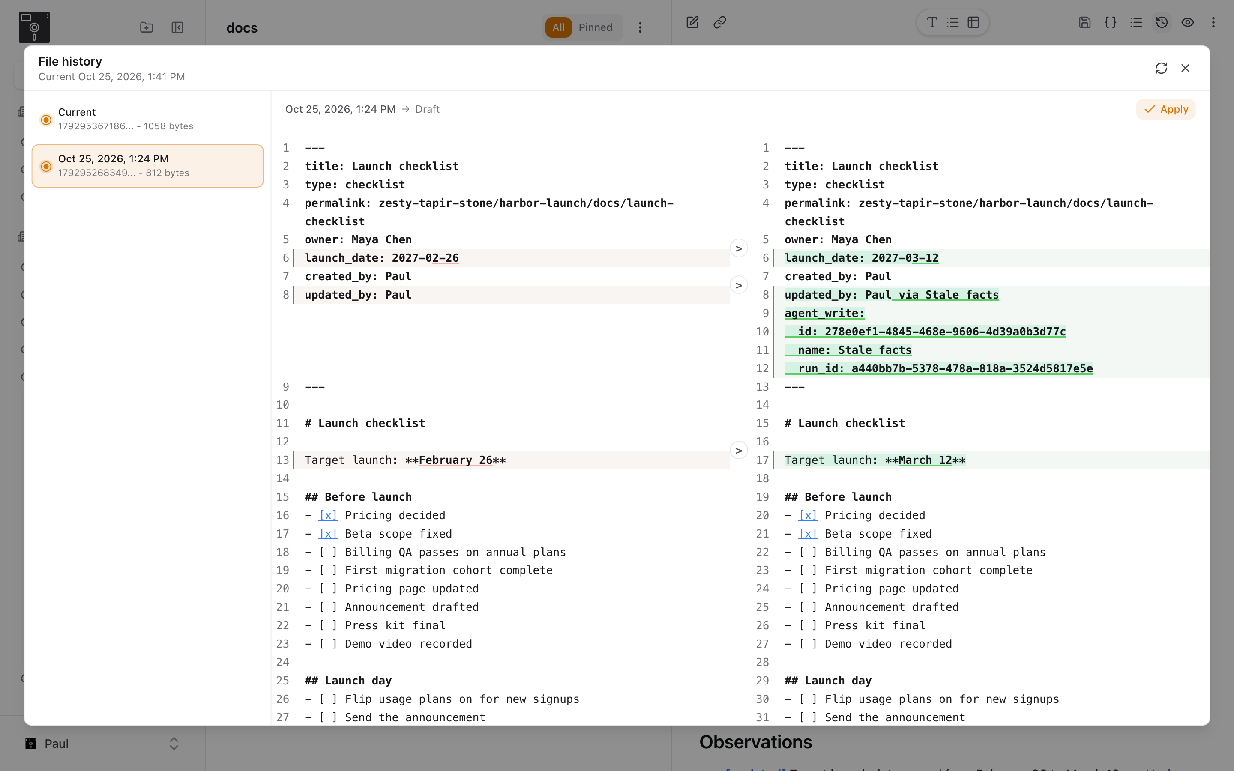Click left '## Launch day' heading line
The image size is (1234, 771).
(x=348, y=680)
